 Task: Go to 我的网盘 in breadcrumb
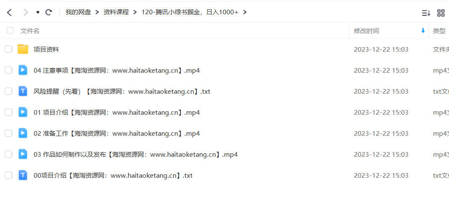tap(78, 12)
